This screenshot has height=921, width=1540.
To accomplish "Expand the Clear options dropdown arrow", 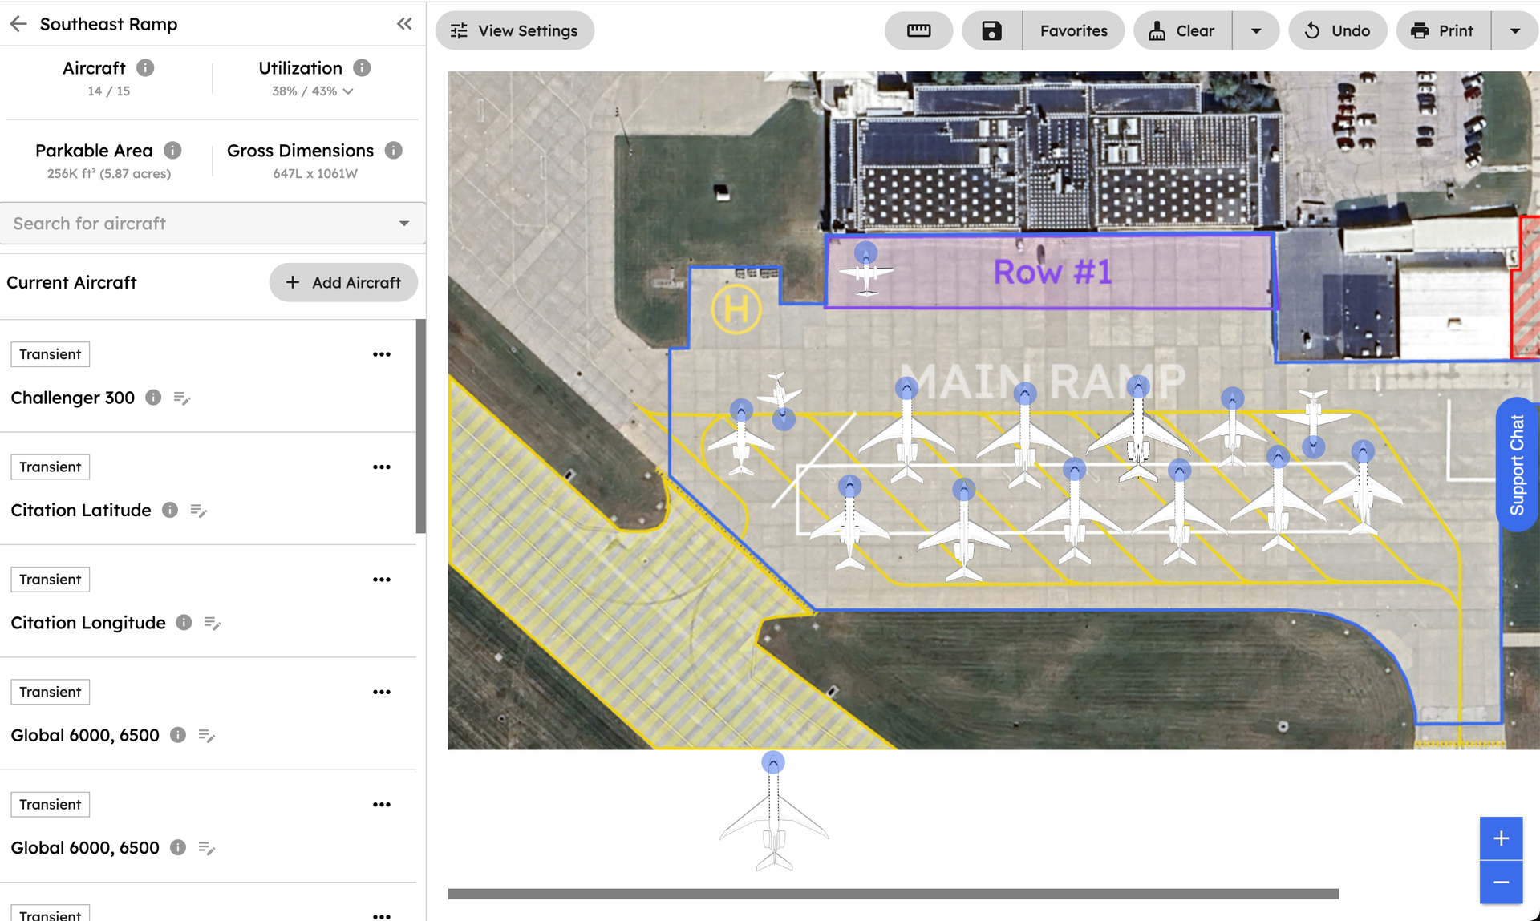I will point(1256,30).
